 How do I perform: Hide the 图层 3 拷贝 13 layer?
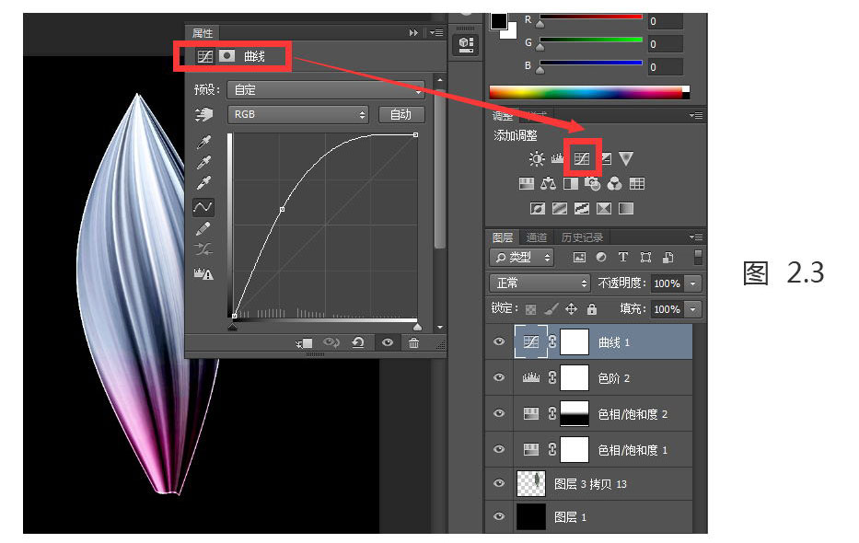point(499,483)
